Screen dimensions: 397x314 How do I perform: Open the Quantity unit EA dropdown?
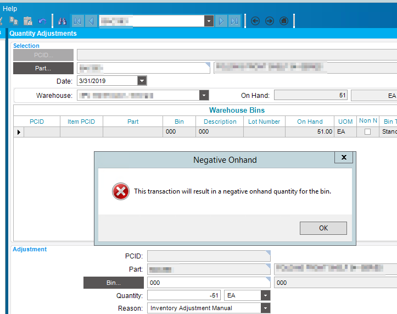pos(265,295)
